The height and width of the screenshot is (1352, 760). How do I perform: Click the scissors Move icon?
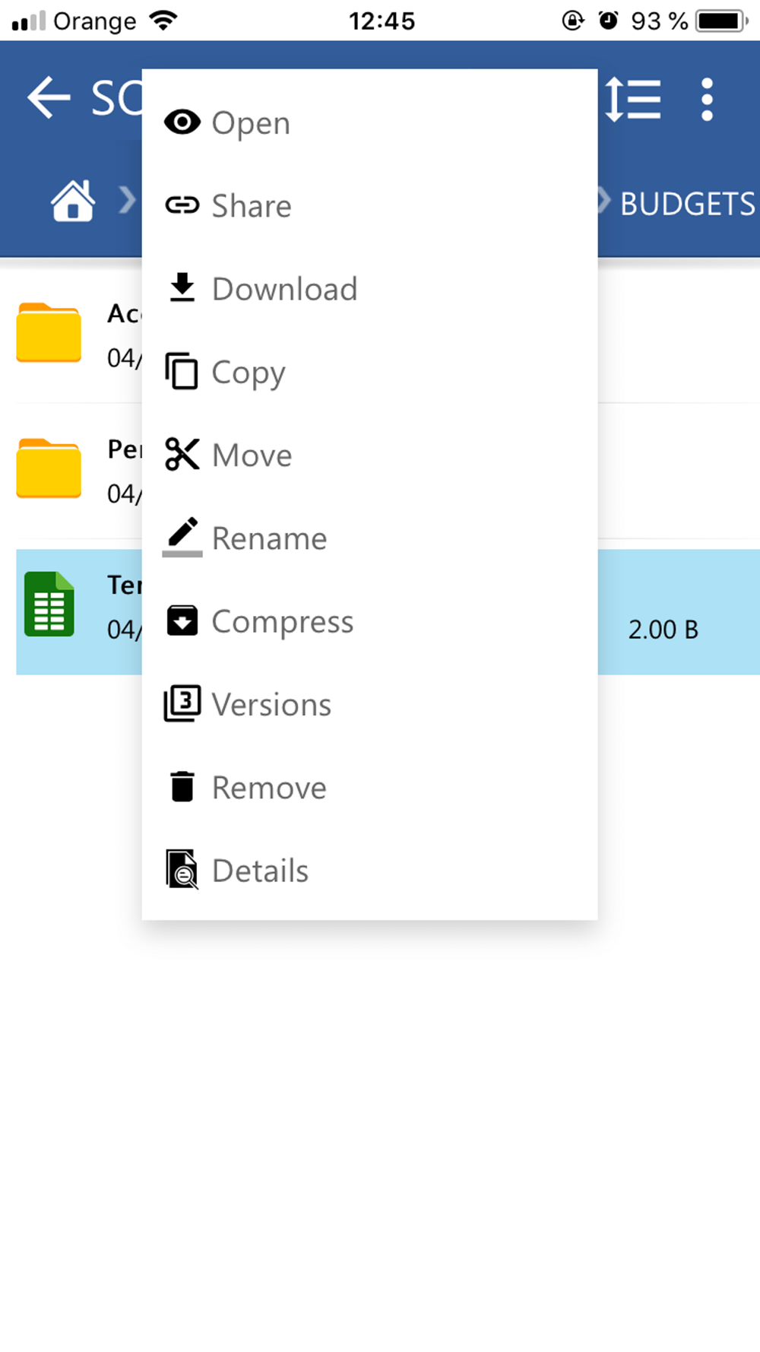tap(182, 455)
